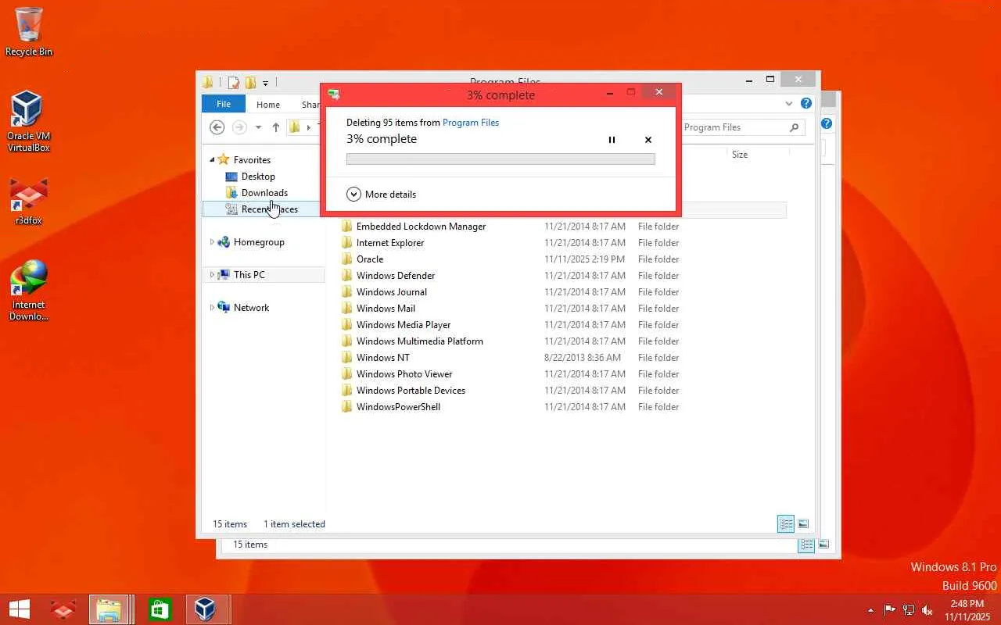Select Downloads under Favorites

[264, 193]
